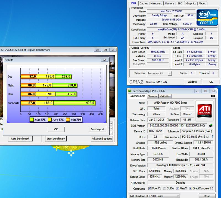Screen dimensions: 221x198
Task: Click the Start benchmark button
Action: tap(56, 139)
